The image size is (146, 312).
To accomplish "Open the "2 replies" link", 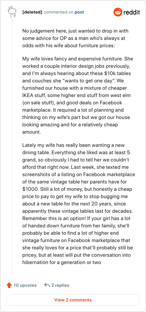I will pyautogui.click(x=60, y=285).
